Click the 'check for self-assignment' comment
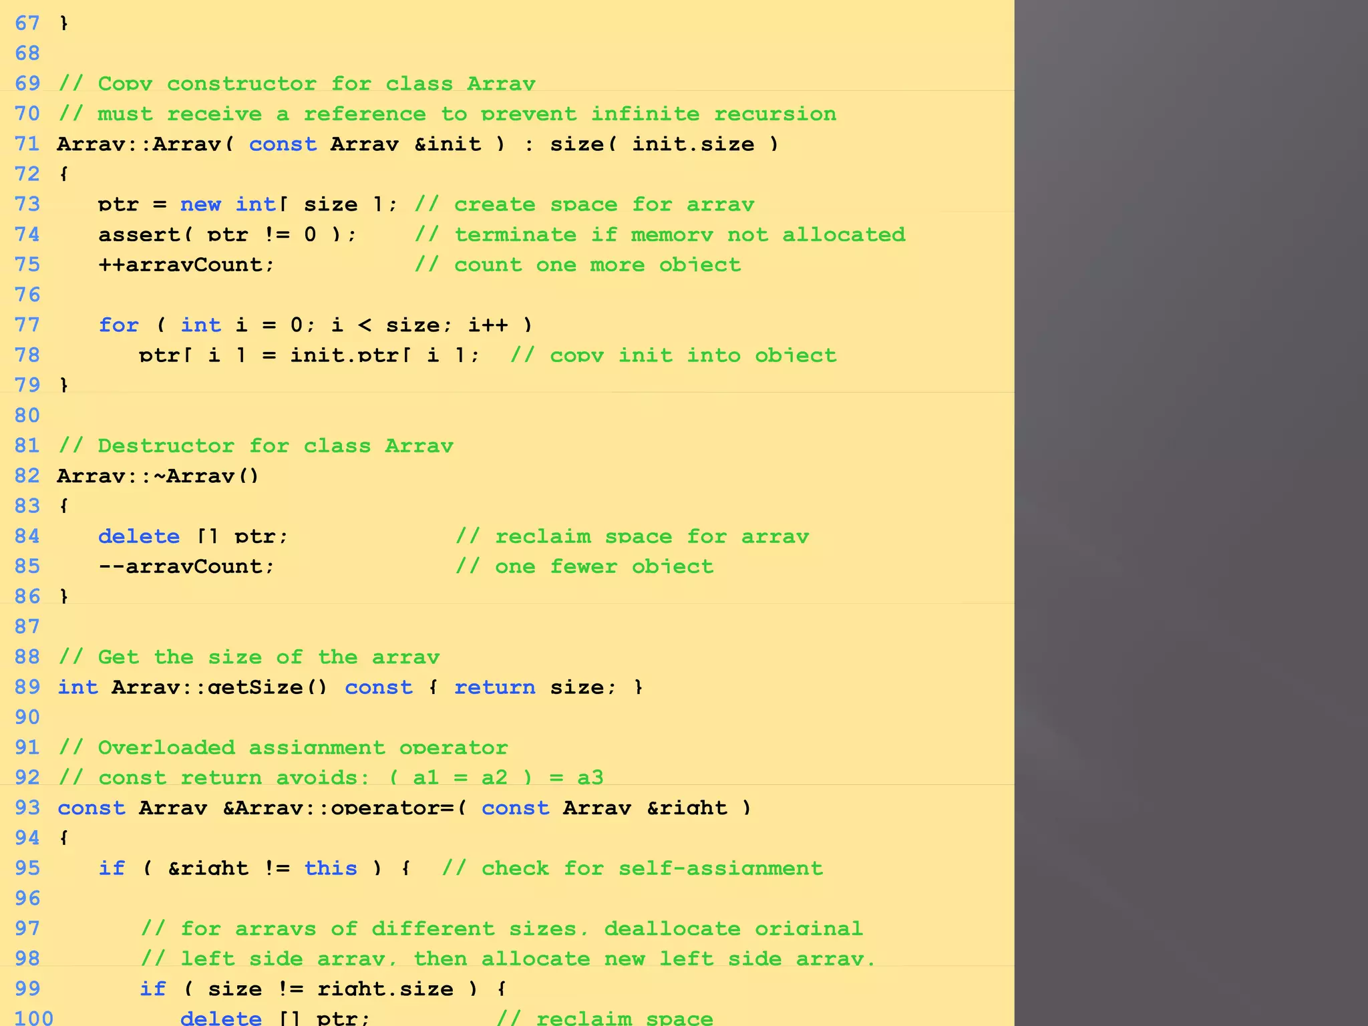 pyautogui.click(x=633, y=868)
